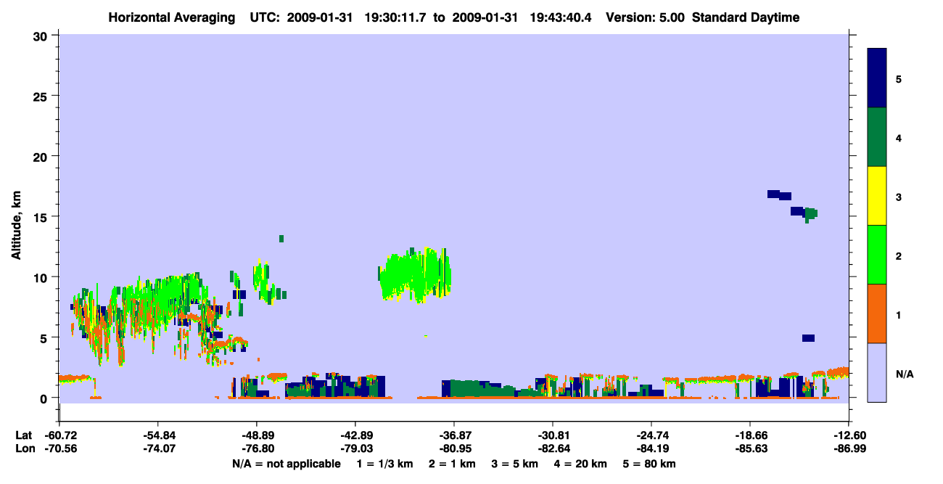Viewport: 943px width, 484px height.
Task: Click the y-axis tick label 30
Action: click(42, 36)
